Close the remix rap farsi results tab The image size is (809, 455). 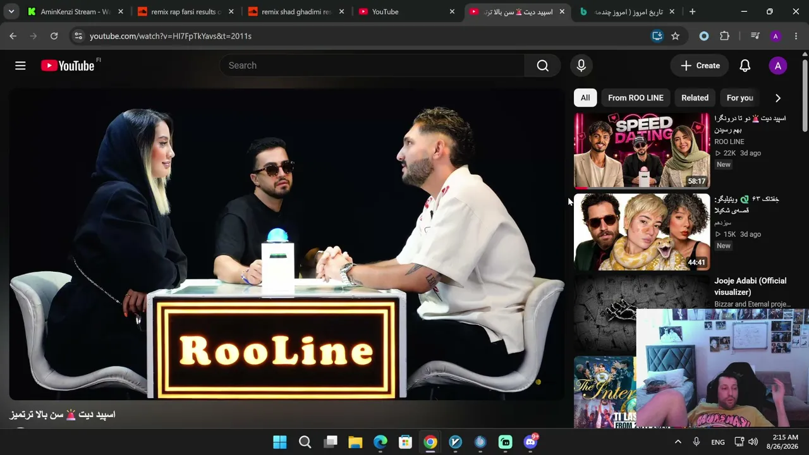click(231, 11)
